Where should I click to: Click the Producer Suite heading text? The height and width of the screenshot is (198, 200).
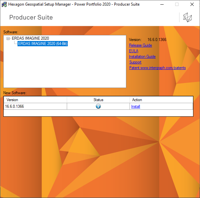click(31, 17)
